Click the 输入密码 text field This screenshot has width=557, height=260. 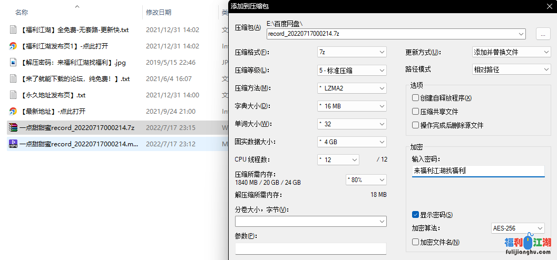[x=477, y=171]
